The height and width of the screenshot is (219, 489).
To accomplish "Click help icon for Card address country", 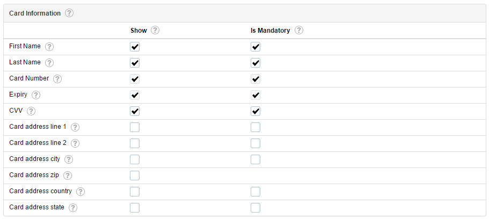I will (x=81, y=192).
